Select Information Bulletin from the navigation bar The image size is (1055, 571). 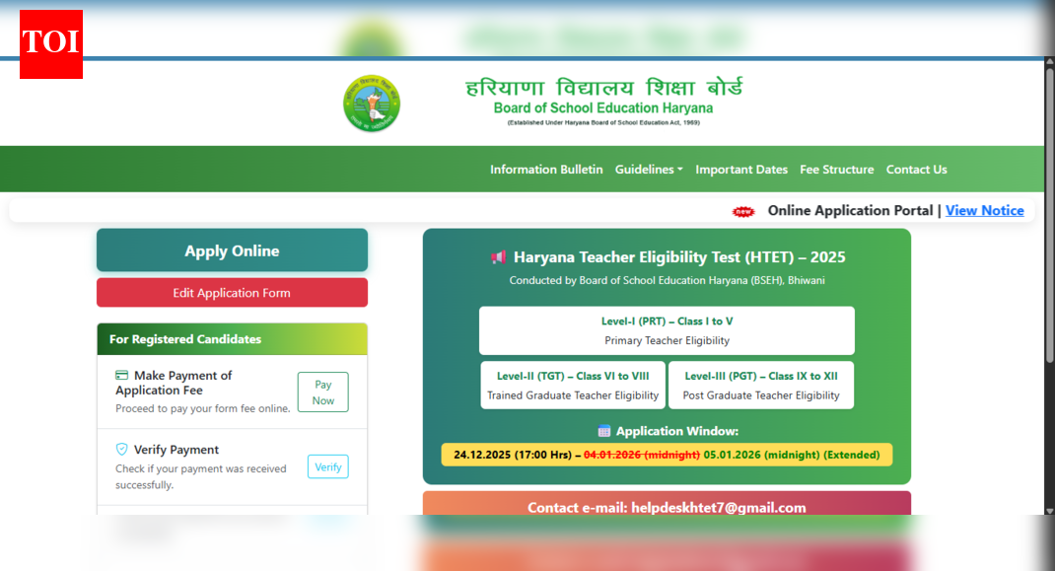(x=546, y=169)
